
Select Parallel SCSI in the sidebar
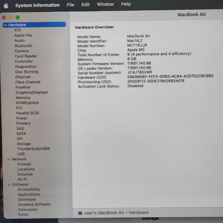(27, 113)
